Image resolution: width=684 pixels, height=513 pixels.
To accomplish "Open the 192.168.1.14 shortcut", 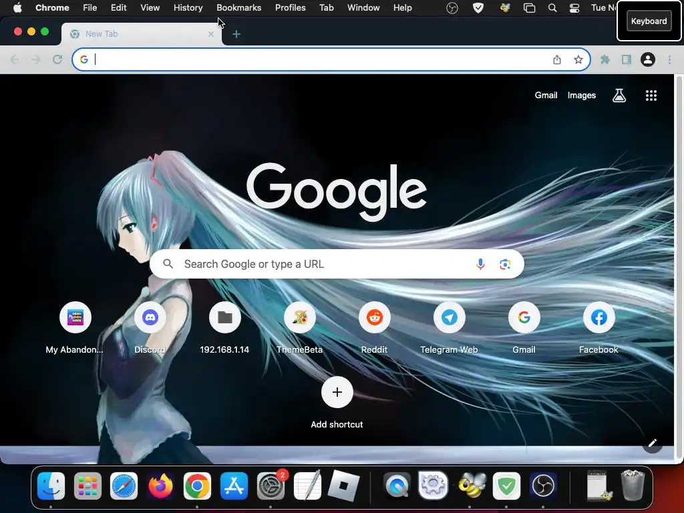I will pyautogui.click(x=224, y=328).
